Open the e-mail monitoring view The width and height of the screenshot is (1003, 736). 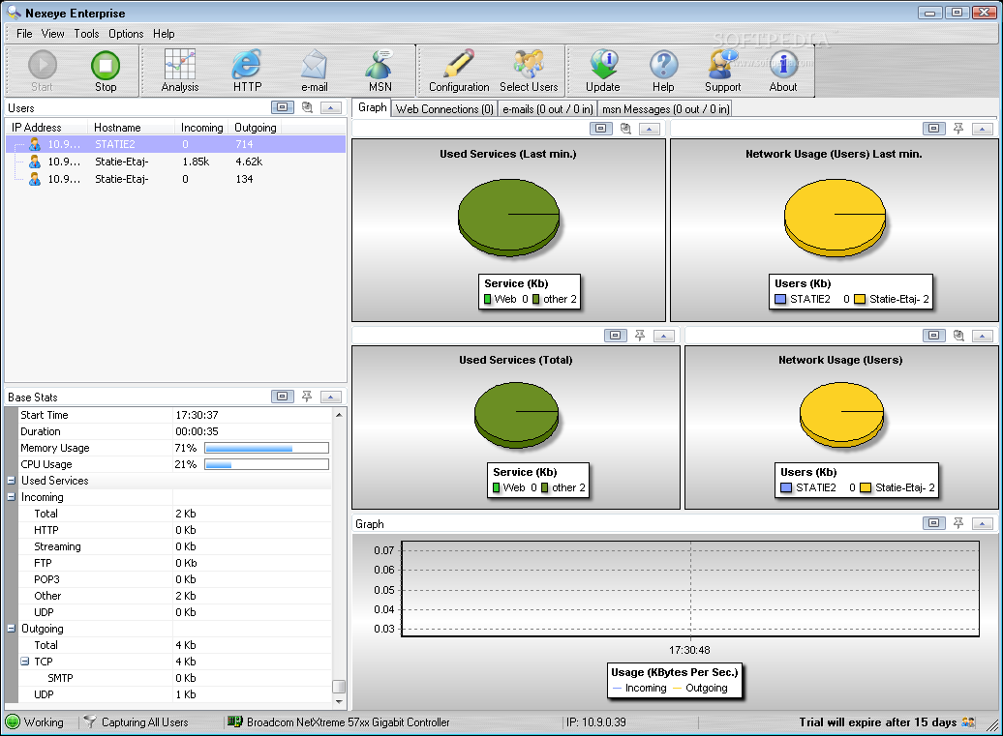tap(314, 71)
